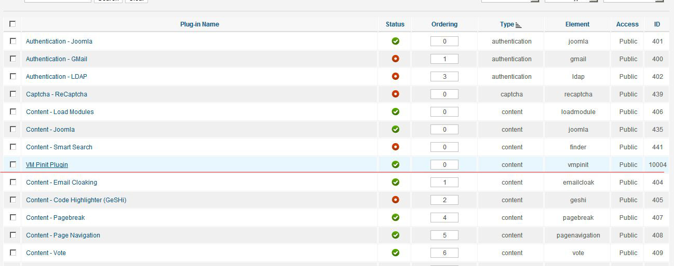The image size is (674, 266).
Task: Click sort direction arrow beside Type header
Action: [x=518, y=25]
